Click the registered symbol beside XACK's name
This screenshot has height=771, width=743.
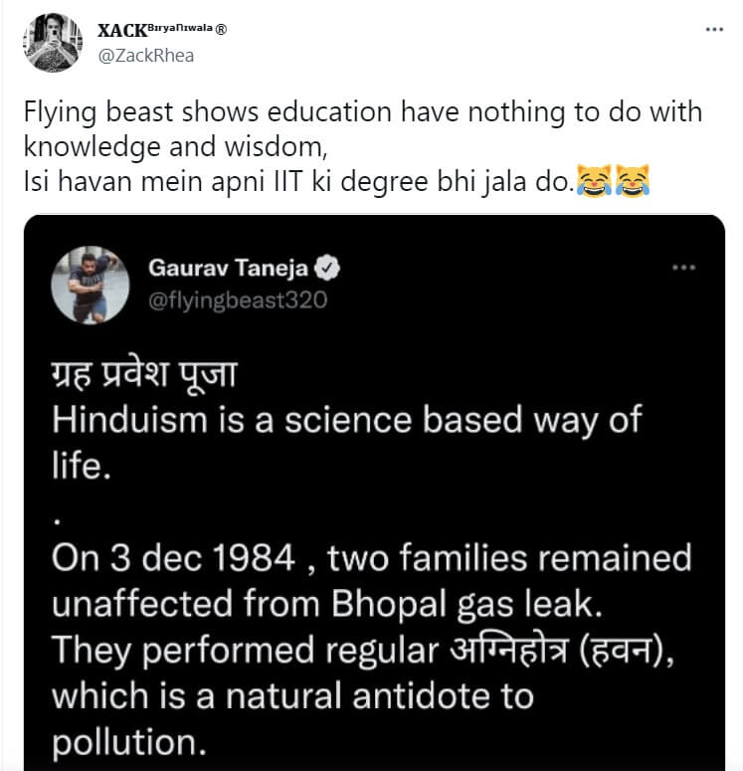pos(222,30)
